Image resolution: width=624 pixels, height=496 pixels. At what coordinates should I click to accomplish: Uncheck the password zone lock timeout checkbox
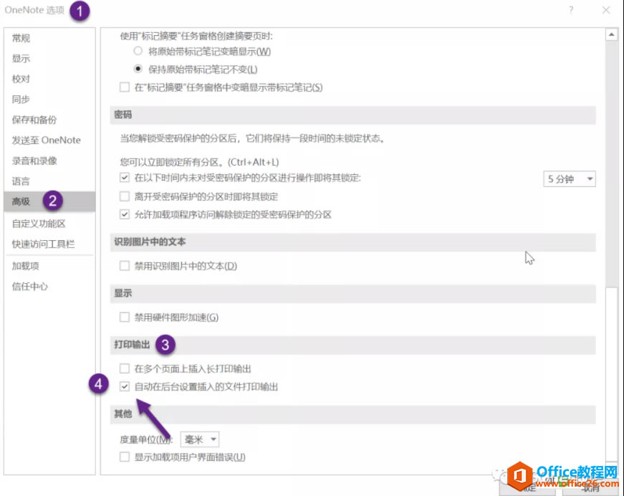125,178
